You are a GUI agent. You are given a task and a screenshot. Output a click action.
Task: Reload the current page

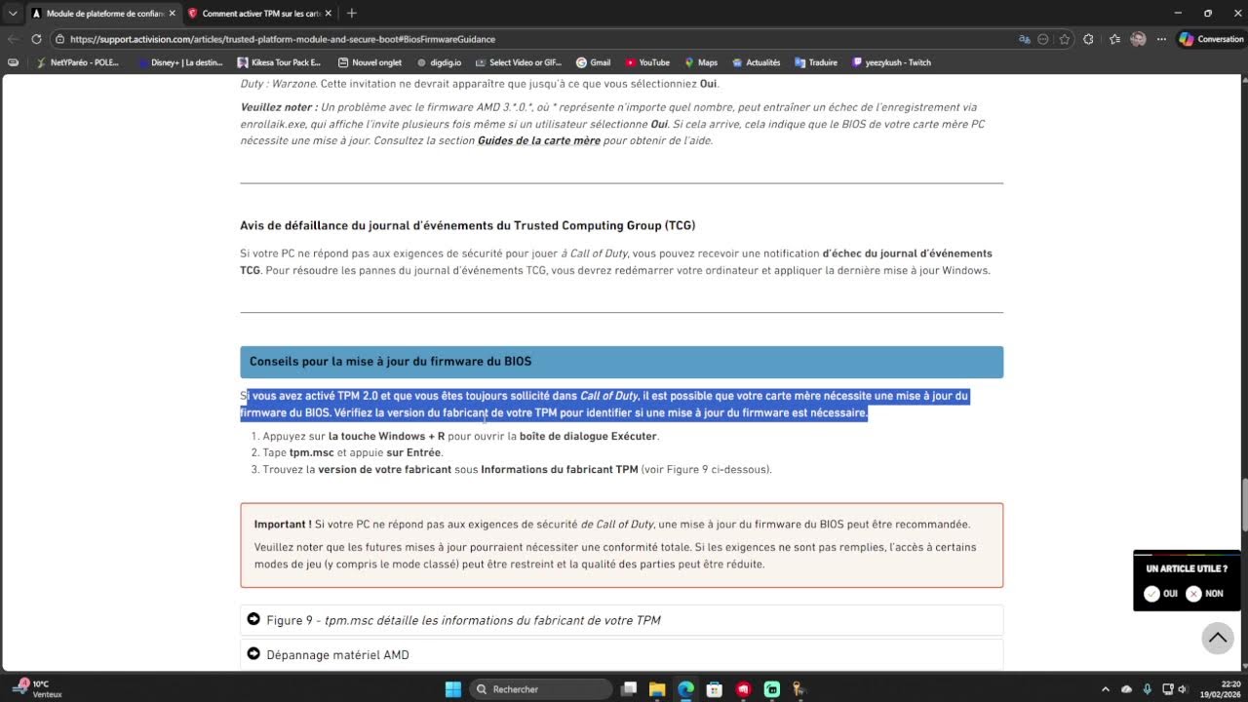[x=36, y=39]
